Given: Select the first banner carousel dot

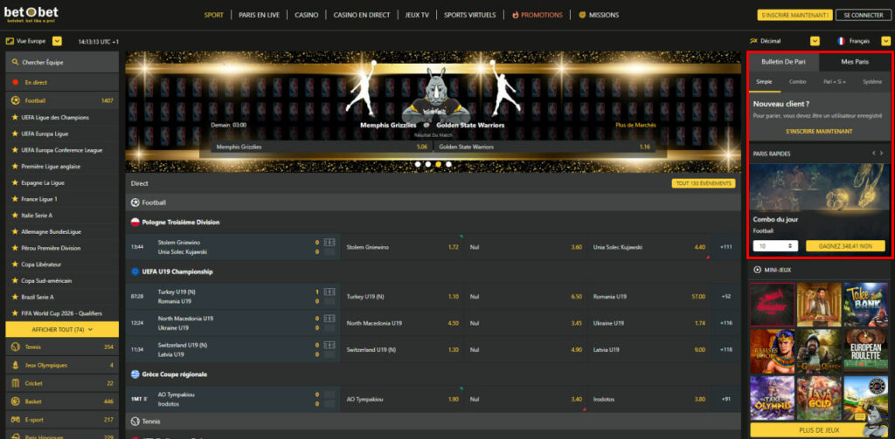Looking at the screenshot, I should [418, 164].
